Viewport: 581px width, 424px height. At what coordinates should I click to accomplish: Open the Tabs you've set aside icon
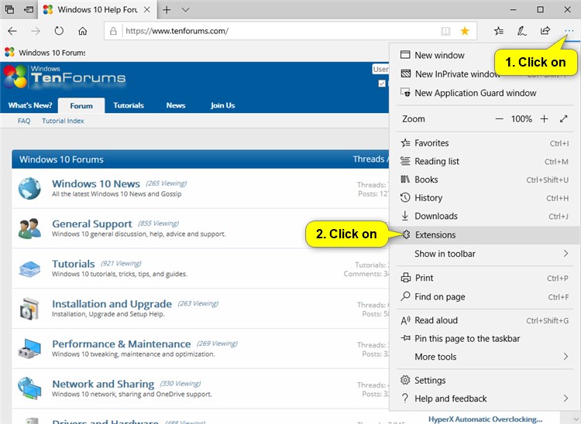point(9,9)
